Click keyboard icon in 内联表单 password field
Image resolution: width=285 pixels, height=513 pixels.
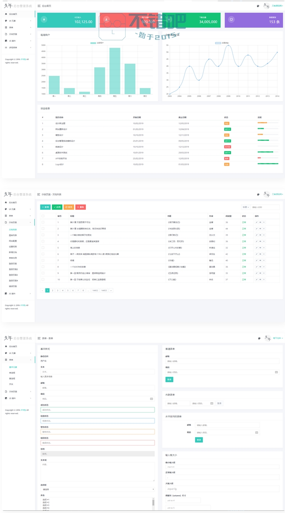pos(212,403)
